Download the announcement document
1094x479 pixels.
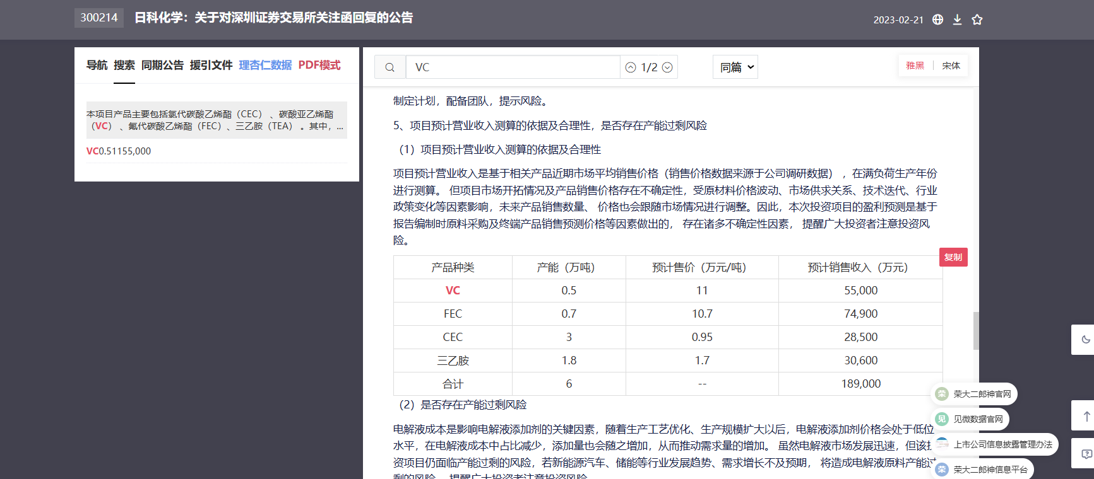(957, 20)
